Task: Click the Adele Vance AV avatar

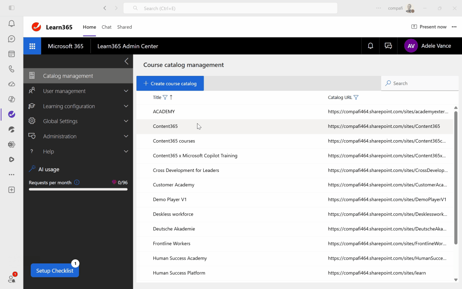Action: [x=411, y=46]
